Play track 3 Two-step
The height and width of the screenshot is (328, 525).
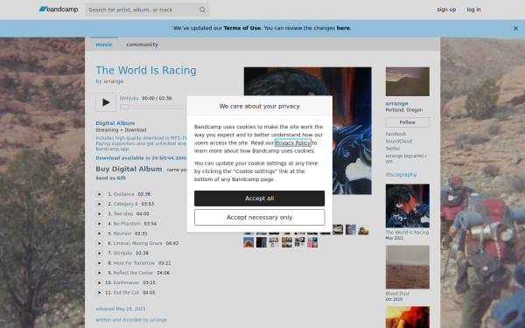99,213
